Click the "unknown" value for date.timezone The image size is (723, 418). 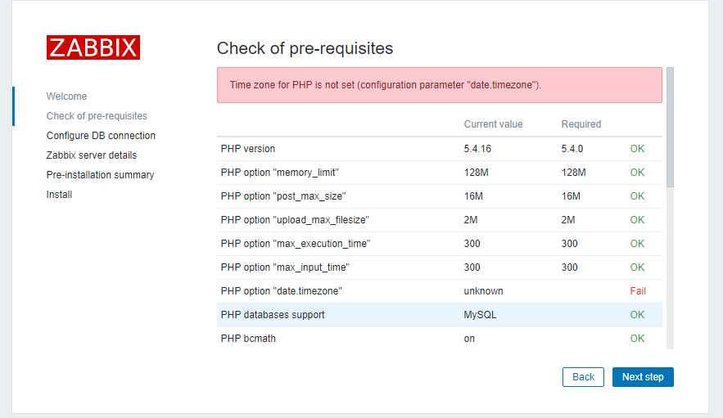(x=483, y=291)
